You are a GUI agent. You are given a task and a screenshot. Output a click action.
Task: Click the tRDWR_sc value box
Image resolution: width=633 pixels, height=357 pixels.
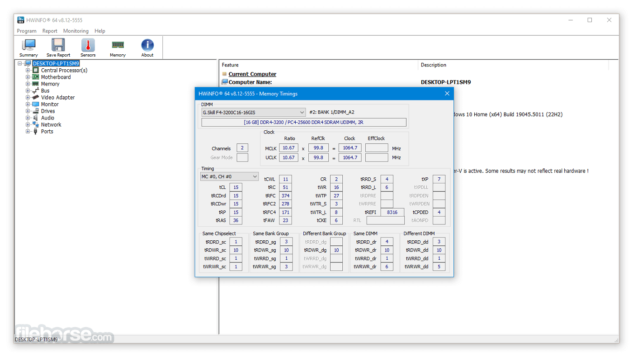[236, 250]
